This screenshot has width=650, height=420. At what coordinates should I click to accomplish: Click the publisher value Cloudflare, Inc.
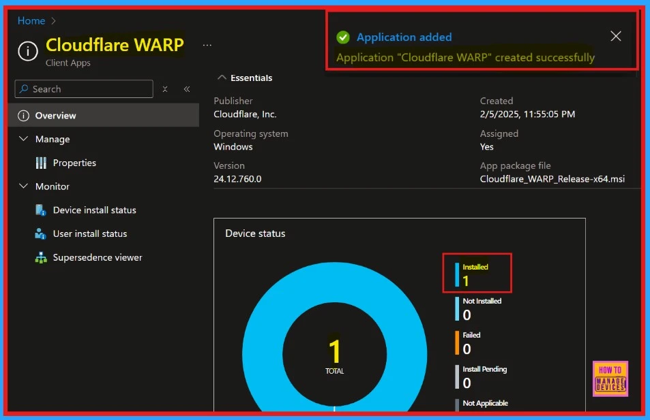pos(245,114)
